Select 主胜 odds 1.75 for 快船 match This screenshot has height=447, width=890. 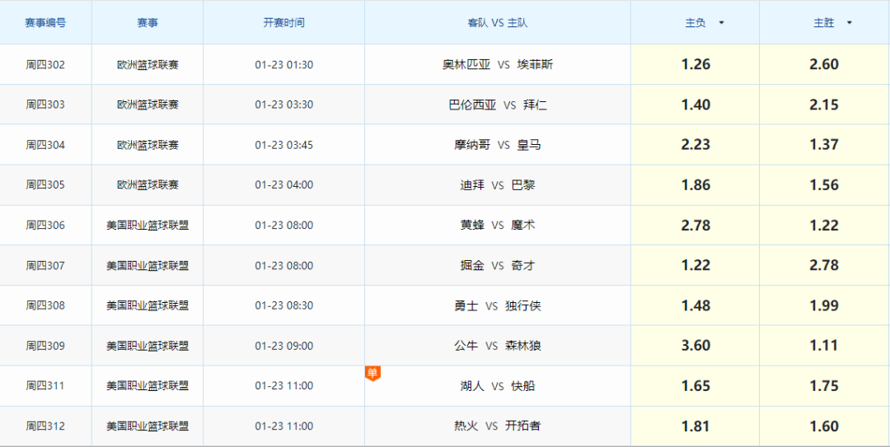pyautogui.click(x=824, y=386)
